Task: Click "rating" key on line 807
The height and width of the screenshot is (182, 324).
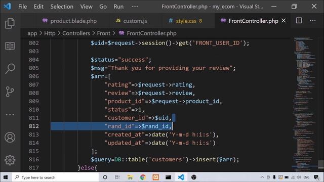Action: [x=118, y=84]
